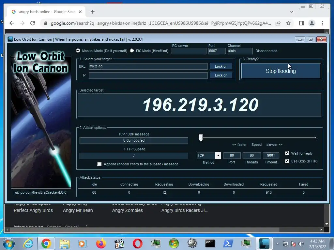
Task: Click Chrome horizontal scrollbar right arrow
Action: [321, 229]
